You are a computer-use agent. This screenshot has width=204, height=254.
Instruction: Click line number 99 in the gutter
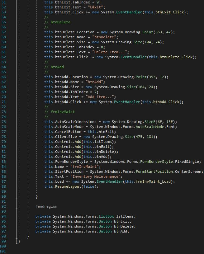tap(3, 241)
